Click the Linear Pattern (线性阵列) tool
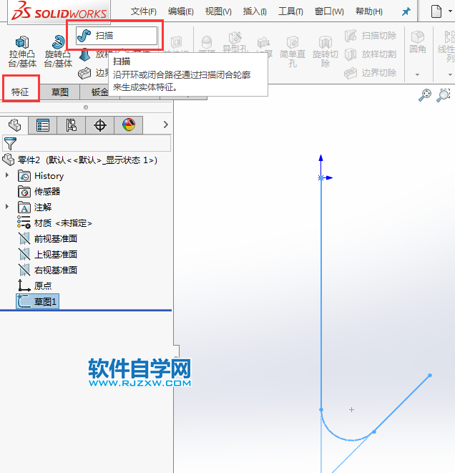 coord(446,45)
